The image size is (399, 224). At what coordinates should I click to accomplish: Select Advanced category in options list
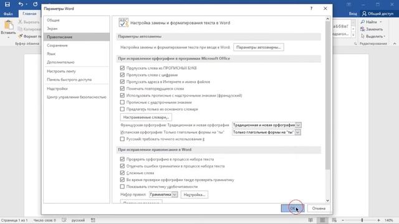[77, 62]
